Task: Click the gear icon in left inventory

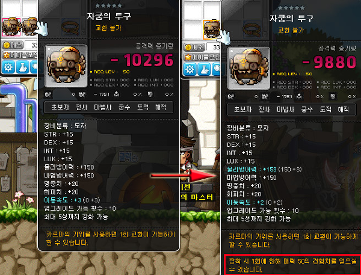Action: click(8, 67)
